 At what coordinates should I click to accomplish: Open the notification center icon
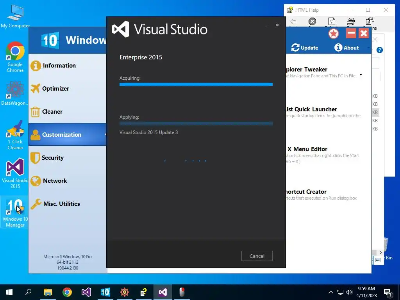pos(387,293)
